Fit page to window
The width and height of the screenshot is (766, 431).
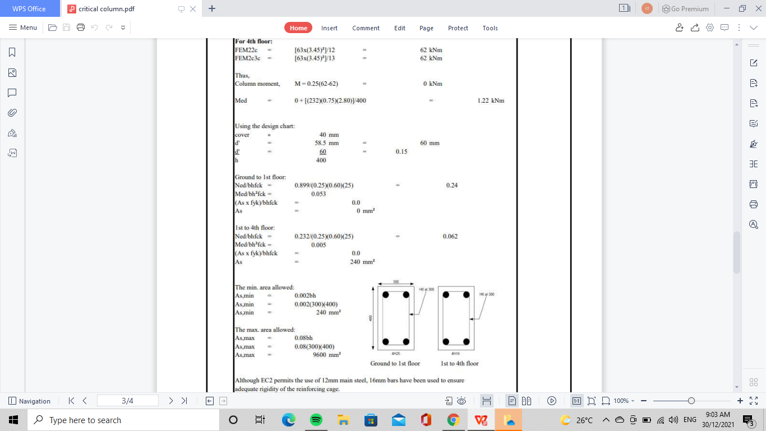(592, 401)
